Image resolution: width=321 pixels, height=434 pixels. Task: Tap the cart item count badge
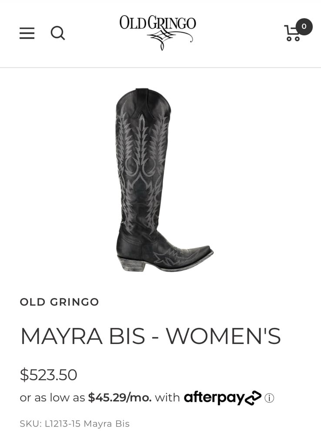point(304,27)
